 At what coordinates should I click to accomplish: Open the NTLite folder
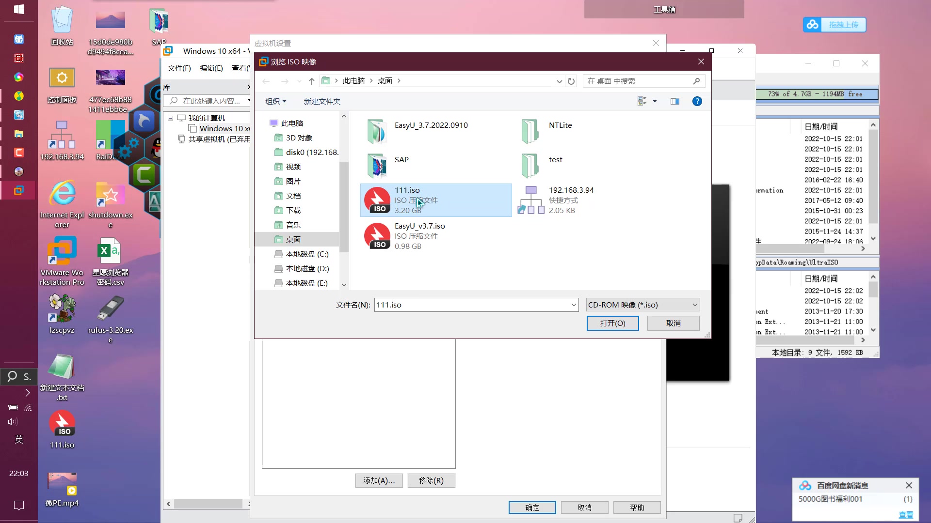589,131
